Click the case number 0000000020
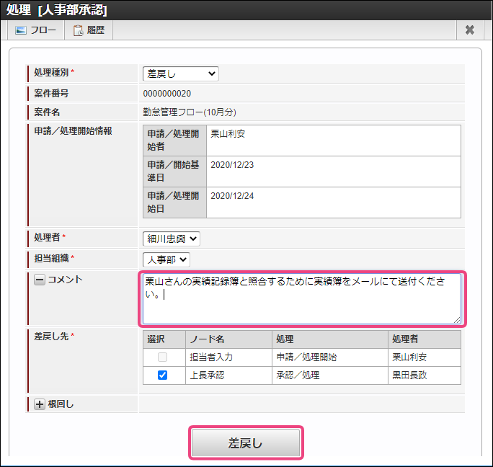 167,94
